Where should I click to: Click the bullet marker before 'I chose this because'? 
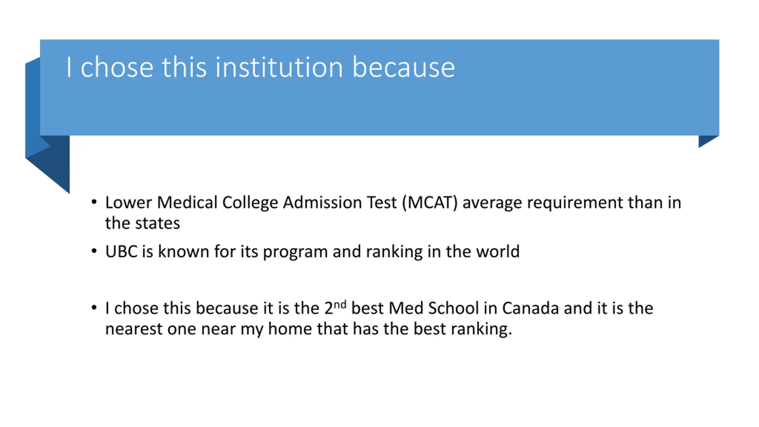pyautogui.click(x=94, y=307)
